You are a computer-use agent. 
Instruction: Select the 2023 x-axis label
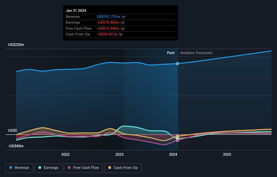[119, 155]
